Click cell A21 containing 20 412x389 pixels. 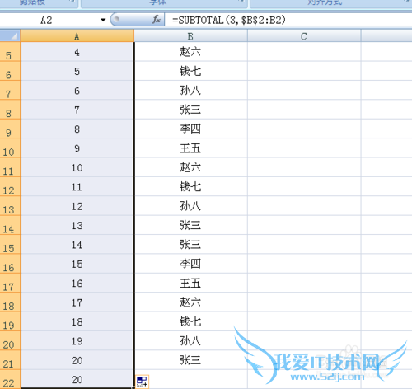click(x=77, y=360)
